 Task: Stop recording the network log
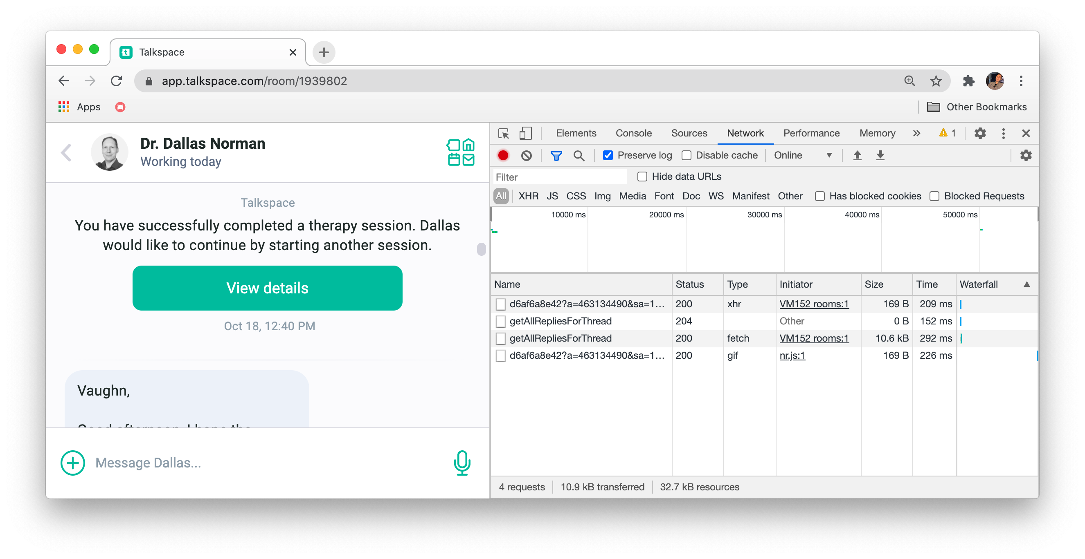(x=503, y=155)
